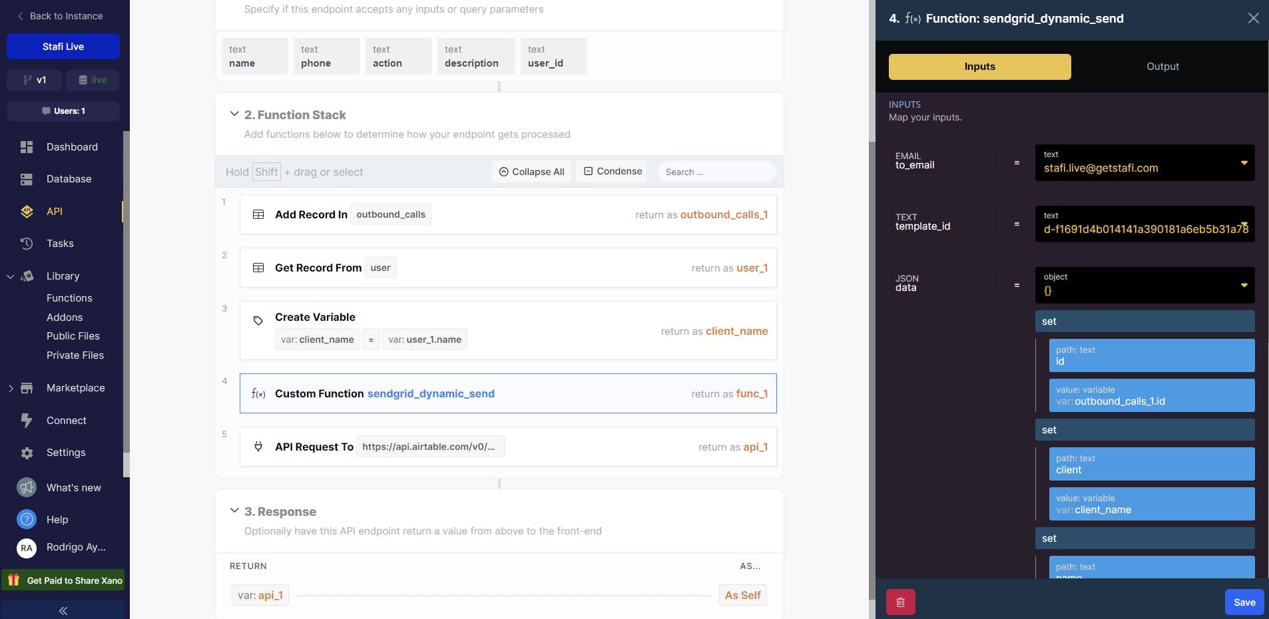Toggle the Condense view button
Viewport: 1269px width, 619px height.
point(613,172)
